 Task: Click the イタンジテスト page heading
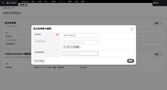pyautogui.click(x=12, y=13)
